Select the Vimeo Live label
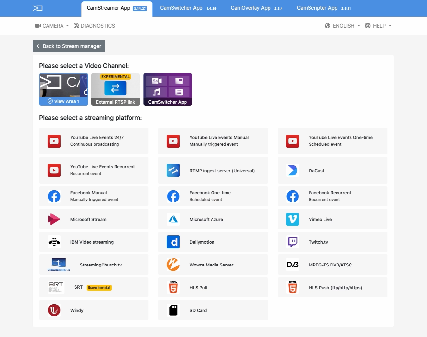The height and width of the screenshot is (337, 427). (x=320, y=219)
